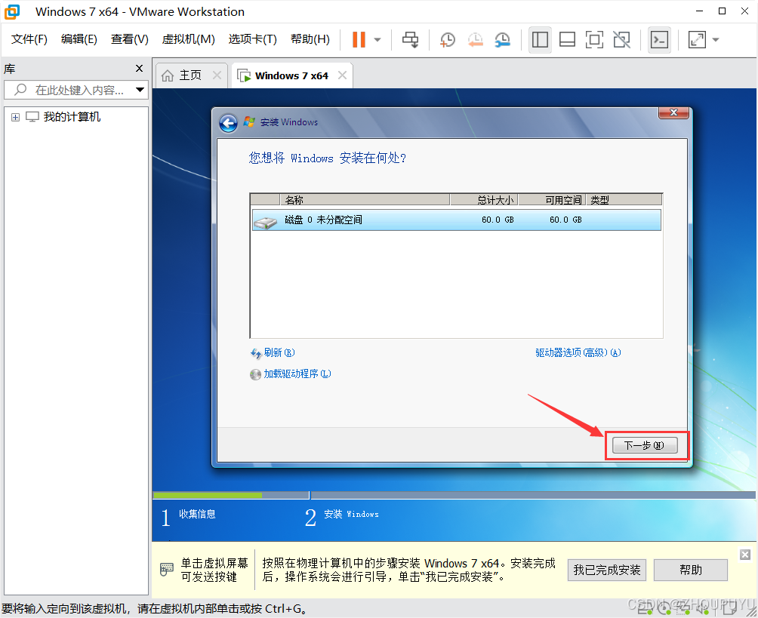Image resolution: width=758 pixels, height=618 pixels.
Task: Open the 编辑(E) menu
Action: point(79,39)
